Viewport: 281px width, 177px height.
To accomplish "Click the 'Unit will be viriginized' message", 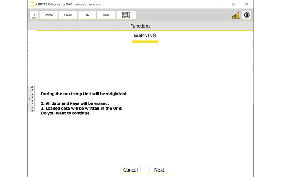I will [84, 94].
